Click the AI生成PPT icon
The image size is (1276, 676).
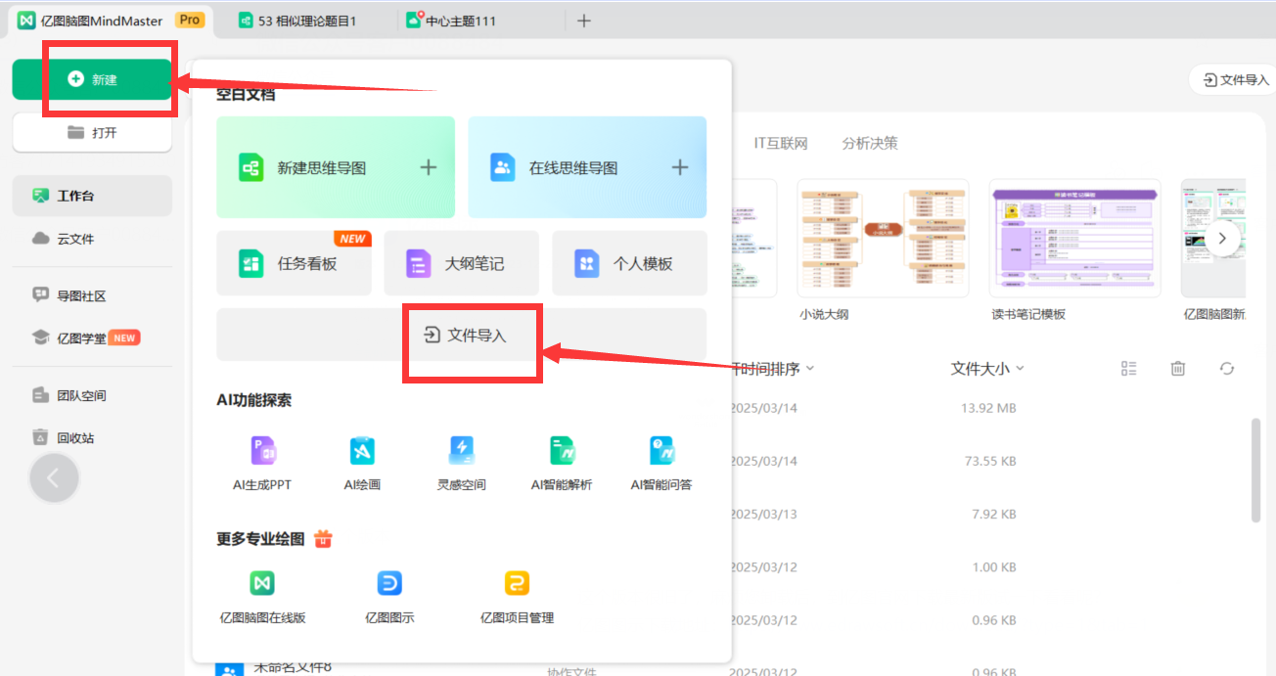[x=262, y=451]
